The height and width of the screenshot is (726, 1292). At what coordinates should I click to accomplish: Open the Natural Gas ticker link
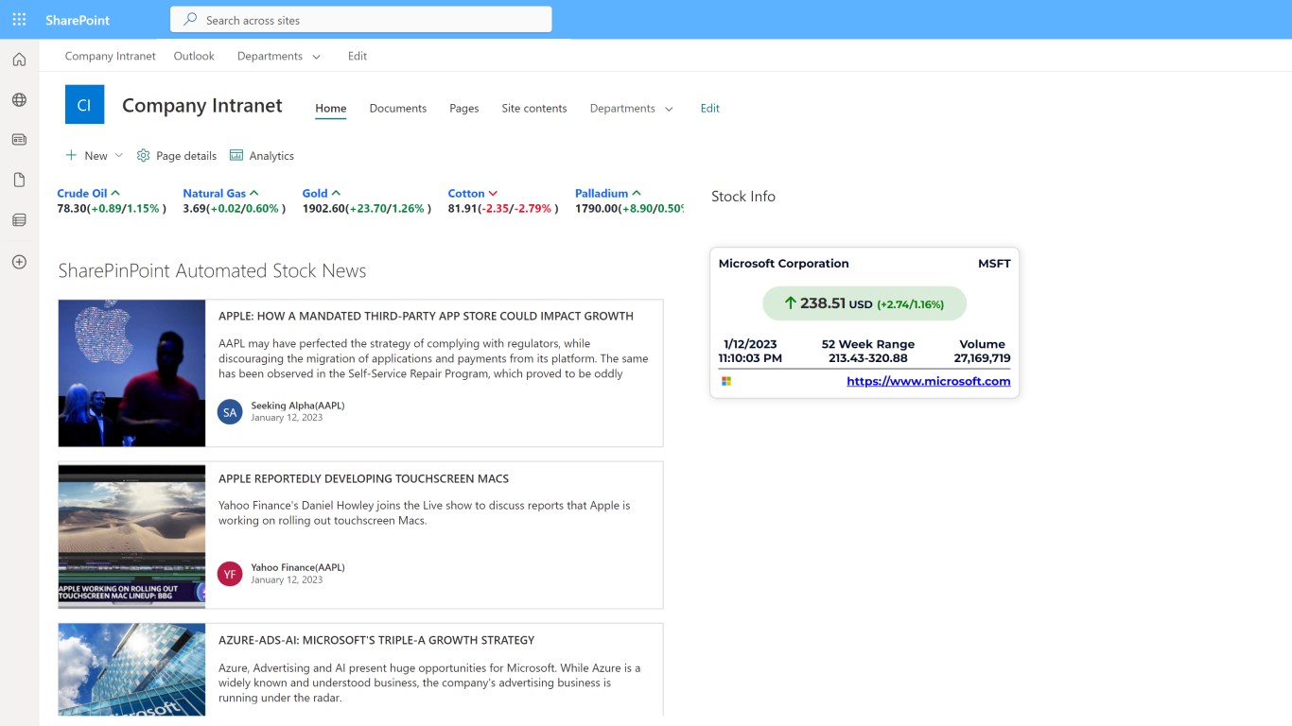tap(215, 193)
